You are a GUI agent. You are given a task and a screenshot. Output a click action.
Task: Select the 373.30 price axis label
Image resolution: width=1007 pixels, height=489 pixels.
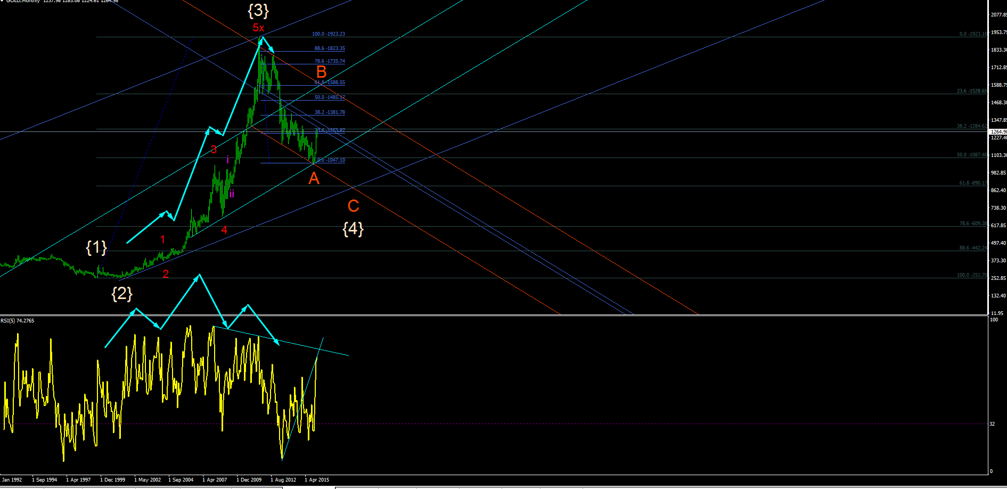(998, 261)
